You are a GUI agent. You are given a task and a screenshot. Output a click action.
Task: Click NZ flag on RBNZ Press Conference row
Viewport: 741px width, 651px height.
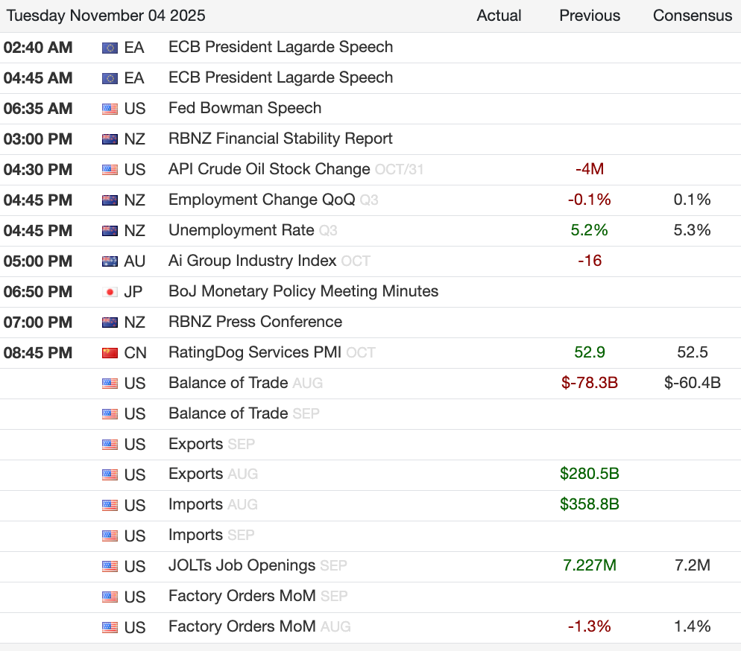(110, 323)
